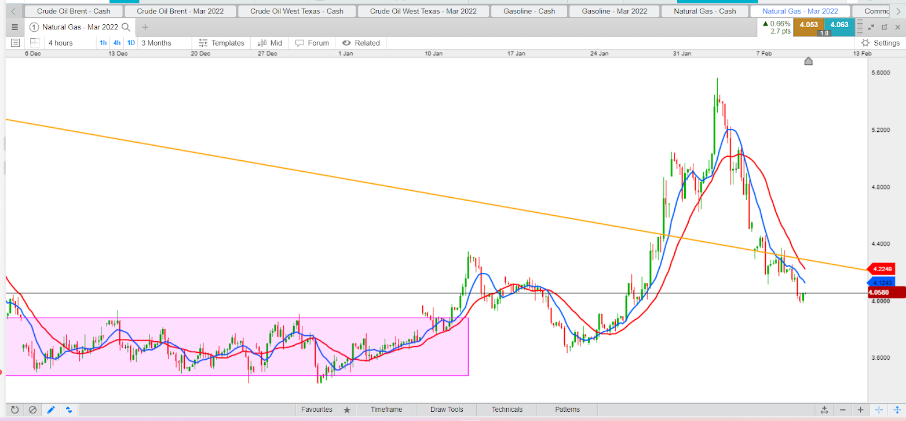Select the 1h timeframe
This screenshot has width=906, height=421.
(103, 43)
